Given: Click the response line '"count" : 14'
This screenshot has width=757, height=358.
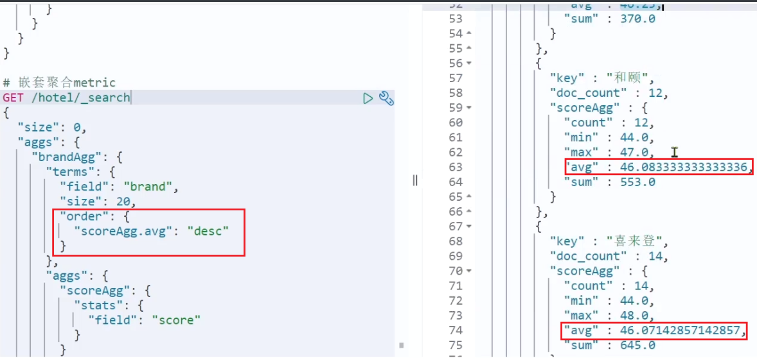Looking at the screenshot, I should (609, 286).
